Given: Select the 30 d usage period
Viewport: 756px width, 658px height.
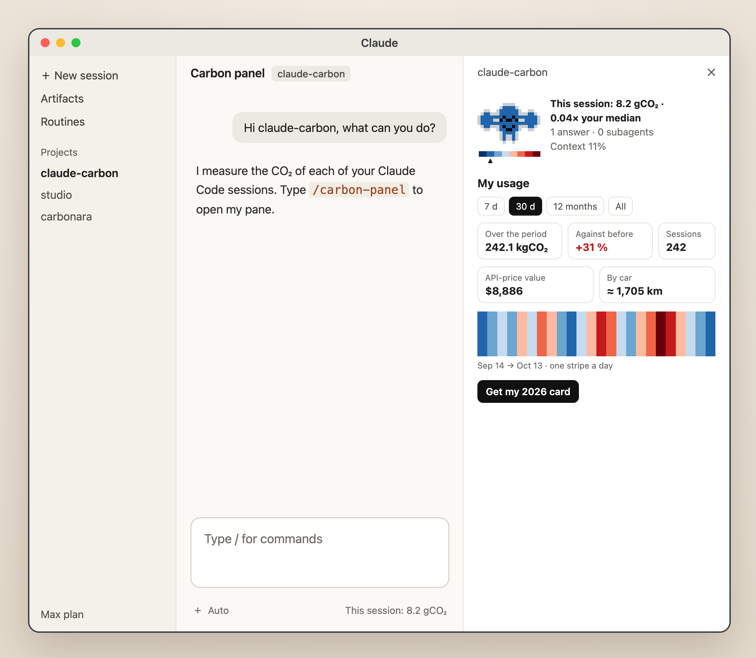Looking at the screenshot, I should tap(525, 206).
